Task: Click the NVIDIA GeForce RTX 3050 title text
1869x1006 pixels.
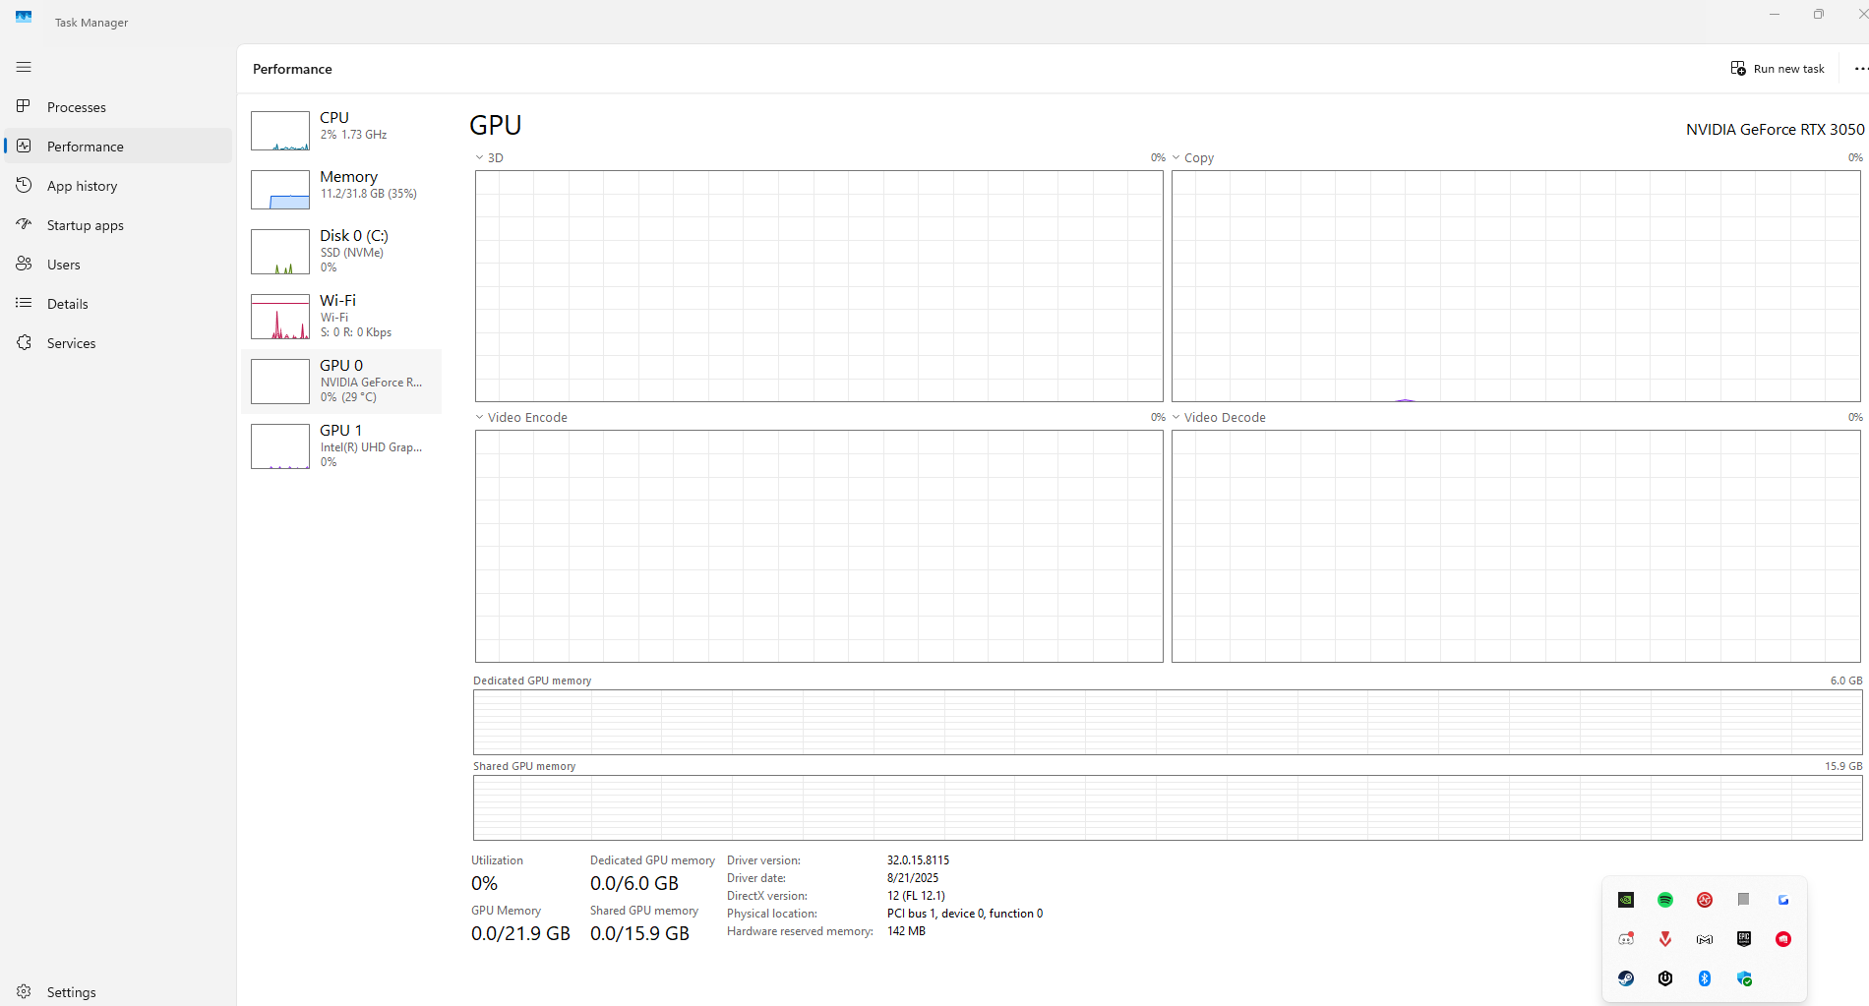Action: (1775, 130)
